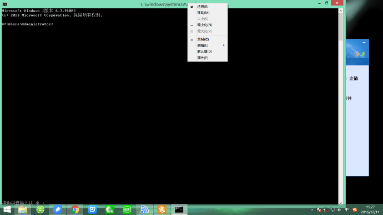The height and width of the screenshot is (215, 383).
Task: Open the green IE-style browser icon
Action: 41,209
